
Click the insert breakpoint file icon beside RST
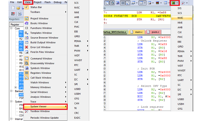pos(20,14)
